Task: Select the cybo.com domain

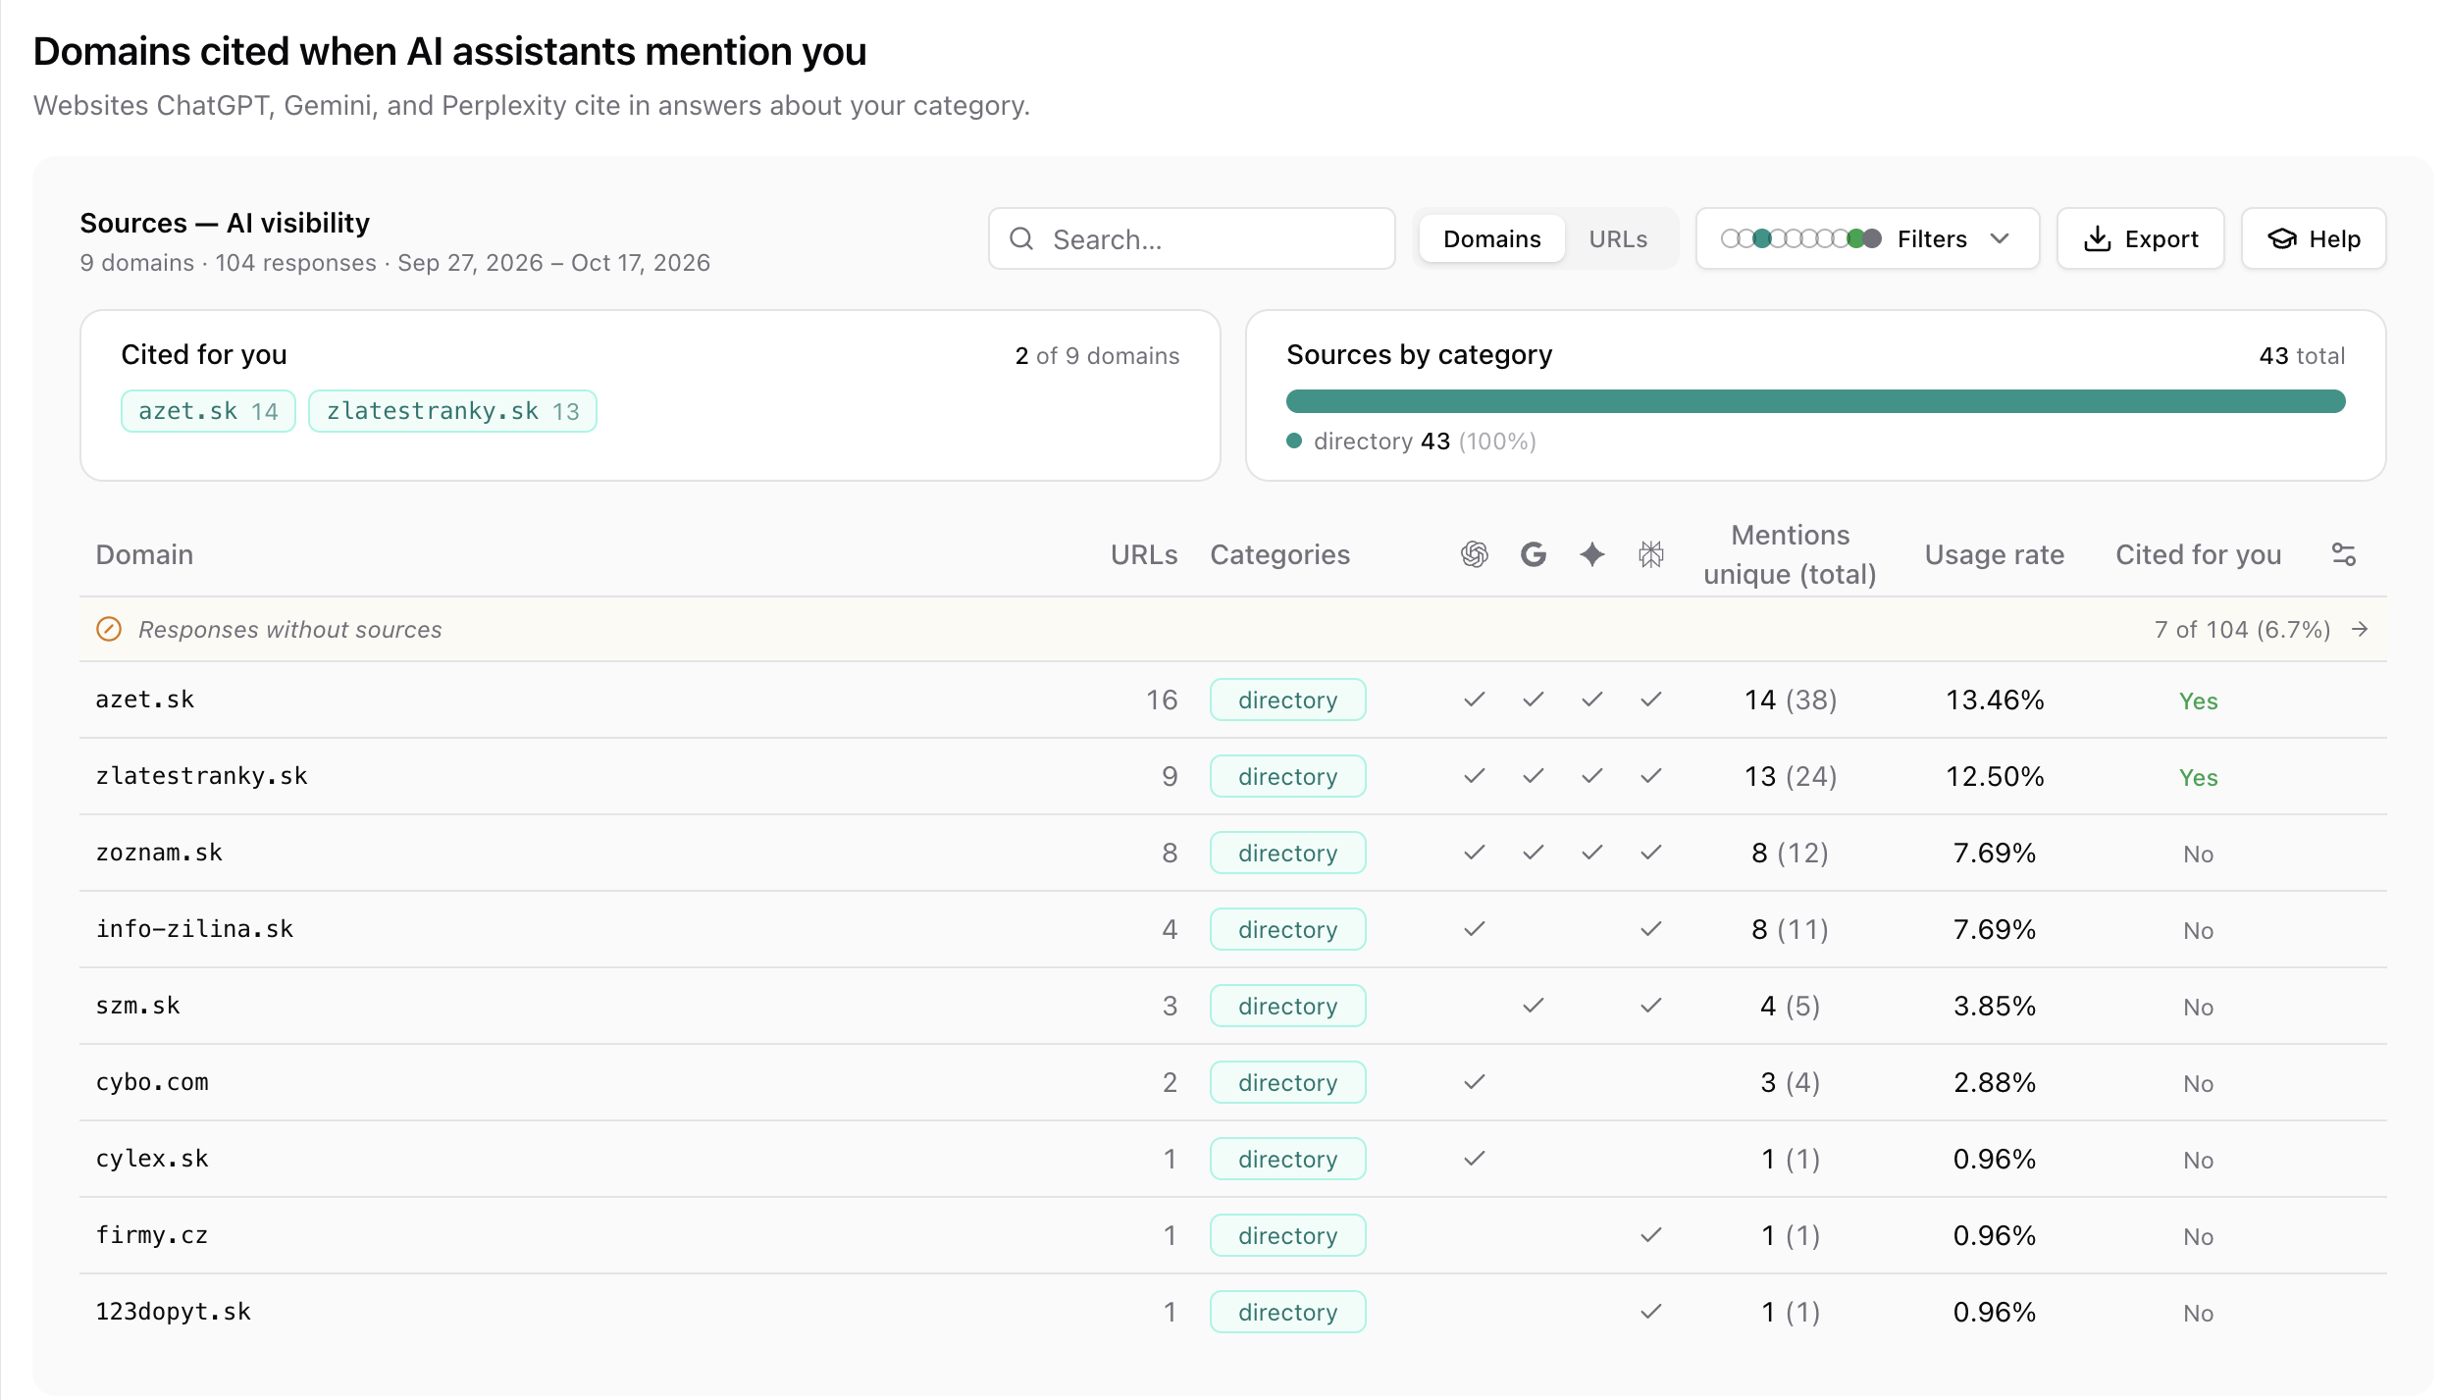Action: pos(152,1082)
